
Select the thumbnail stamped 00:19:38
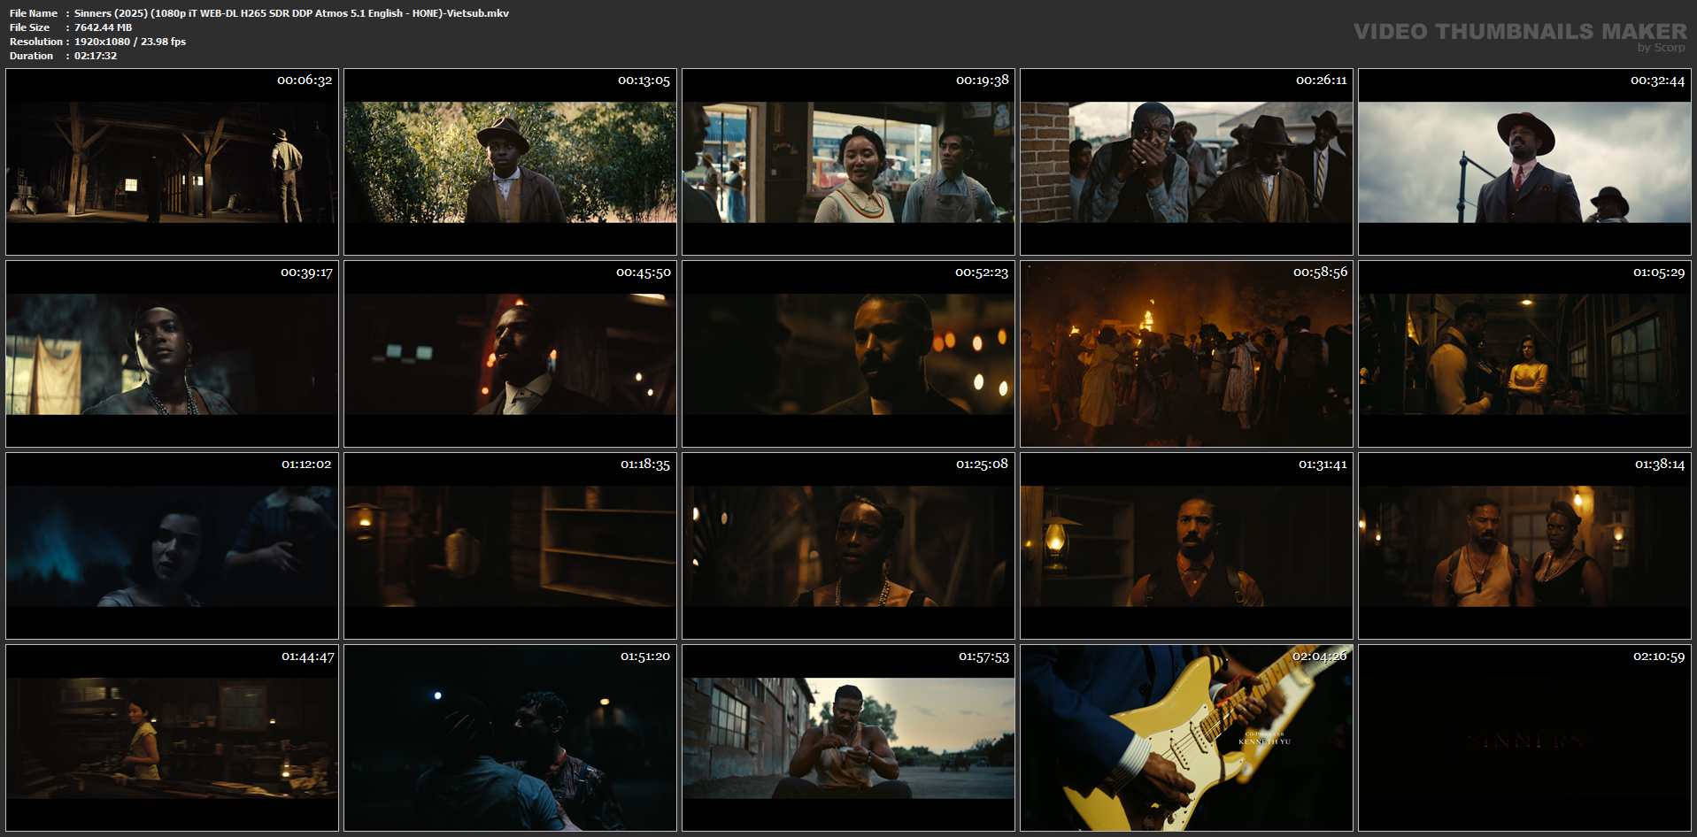click(x=848, y=162)
